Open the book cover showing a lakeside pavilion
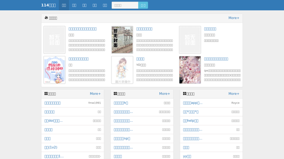This screenshot has height=159, width=284. 122,40
